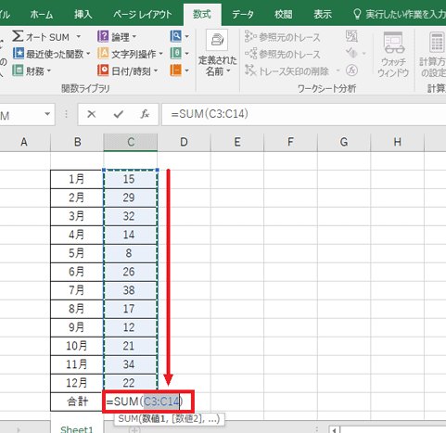Click cell containing 6月
Image resolution: width=446 pixels, height=433 pixels.
coord(77,272)
